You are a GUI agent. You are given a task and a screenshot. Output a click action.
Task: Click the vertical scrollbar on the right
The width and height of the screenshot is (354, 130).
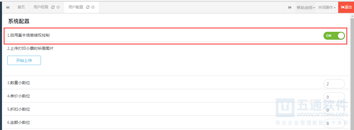pyautogui.click(x=352, y=72)
